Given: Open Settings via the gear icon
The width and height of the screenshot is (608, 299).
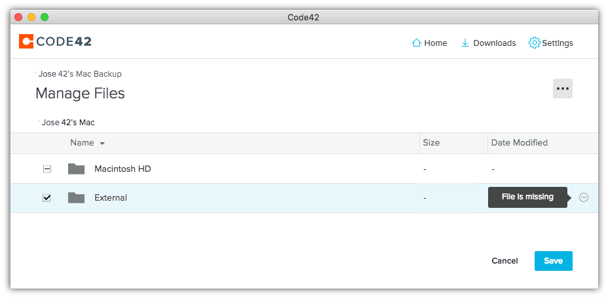Looking at the screenshot, I should tap(534, 43).
